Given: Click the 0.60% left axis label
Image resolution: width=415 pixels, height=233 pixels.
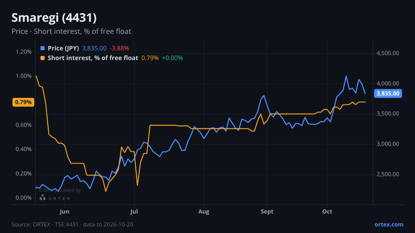Looking at the screenshot, I should [x=24, y=125].
